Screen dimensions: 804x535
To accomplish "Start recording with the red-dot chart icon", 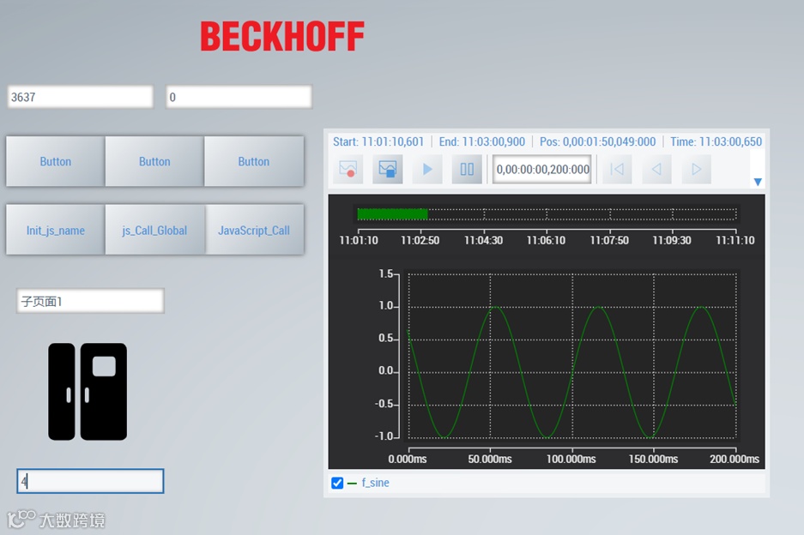I will [348, 169].
